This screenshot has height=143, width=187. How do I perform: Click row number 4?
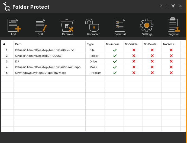[x=7, y=67]
